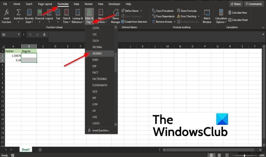Click the formula bar fx insert function icon
266x157 pixels.
coord(44,34)
